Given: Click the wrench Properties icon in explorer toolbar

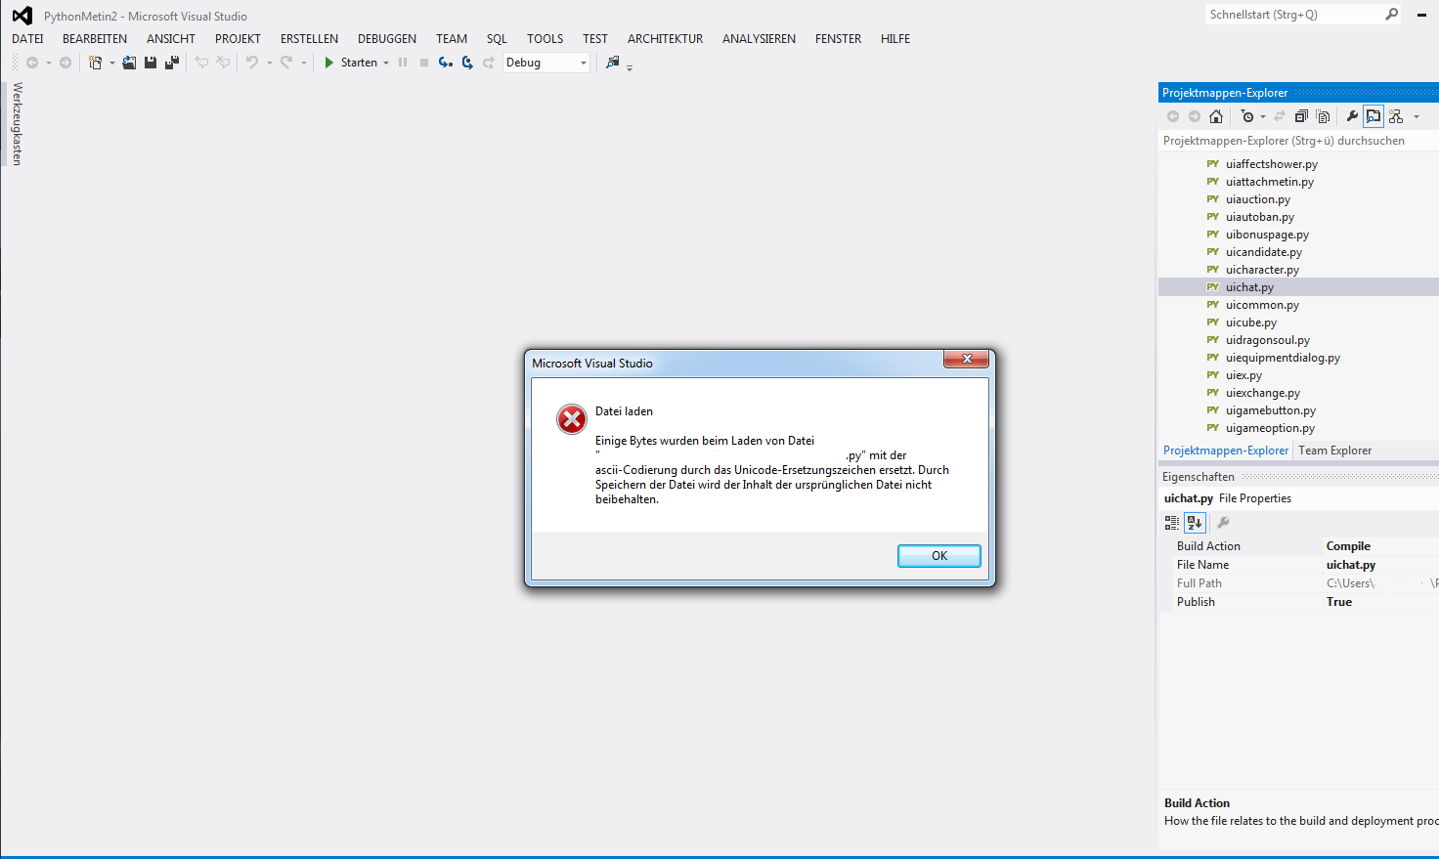Looking at the screenshot, I should 1352,116.
